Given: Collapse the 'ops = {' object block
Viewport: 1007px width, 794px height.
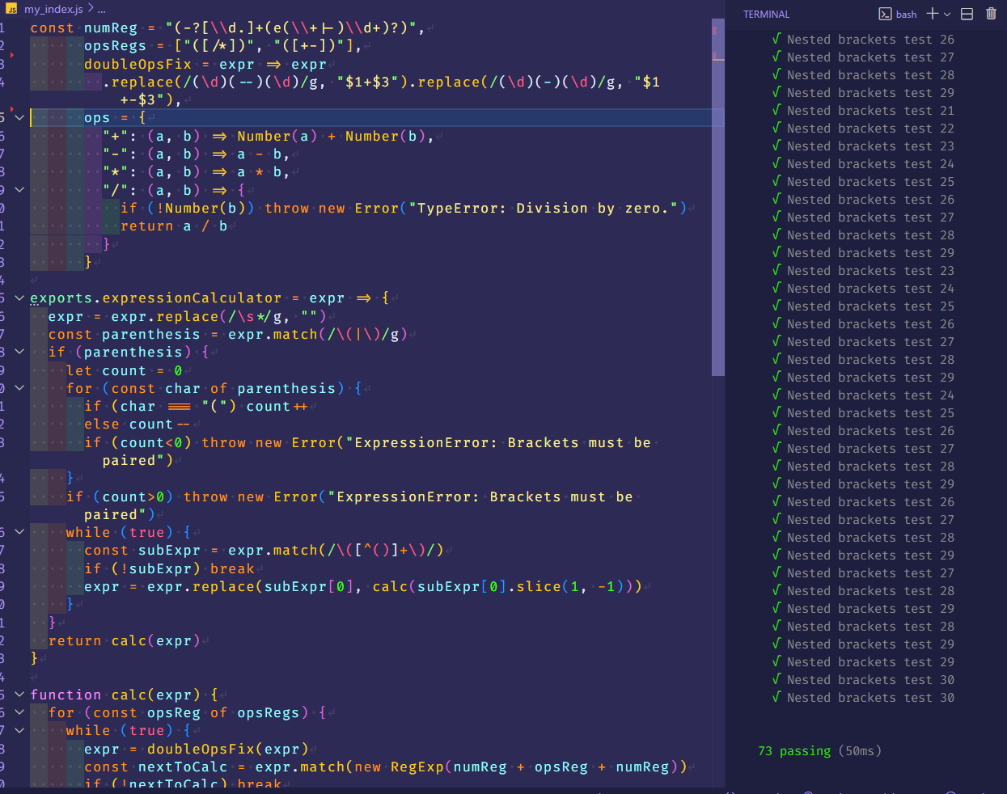Looking at the screenshot, I should point(19,118).
